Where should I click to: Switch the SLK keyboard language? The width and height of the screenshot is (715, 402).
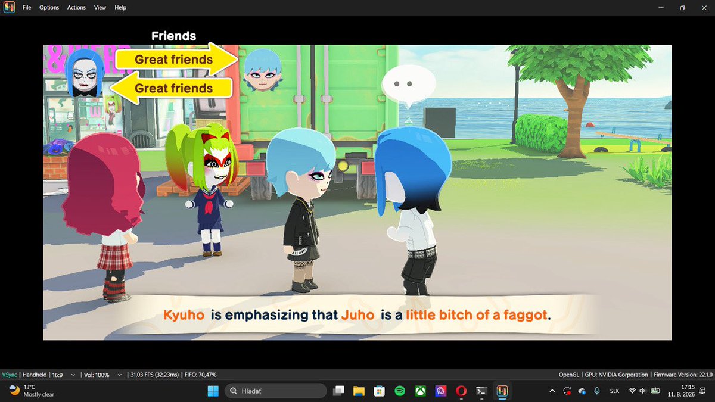coord(614,391)
